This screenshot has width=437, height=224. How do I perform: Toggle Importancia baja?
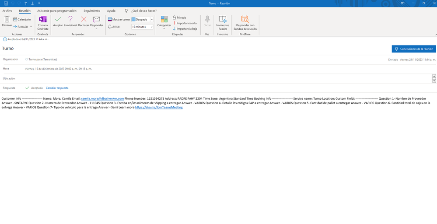pyautogui.click(x=185, y=28)
